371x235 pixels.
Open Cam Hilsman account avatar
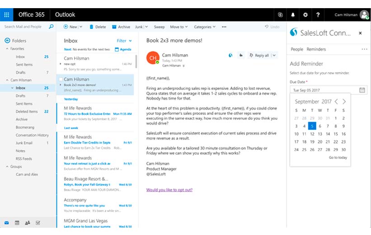[364, 14]
